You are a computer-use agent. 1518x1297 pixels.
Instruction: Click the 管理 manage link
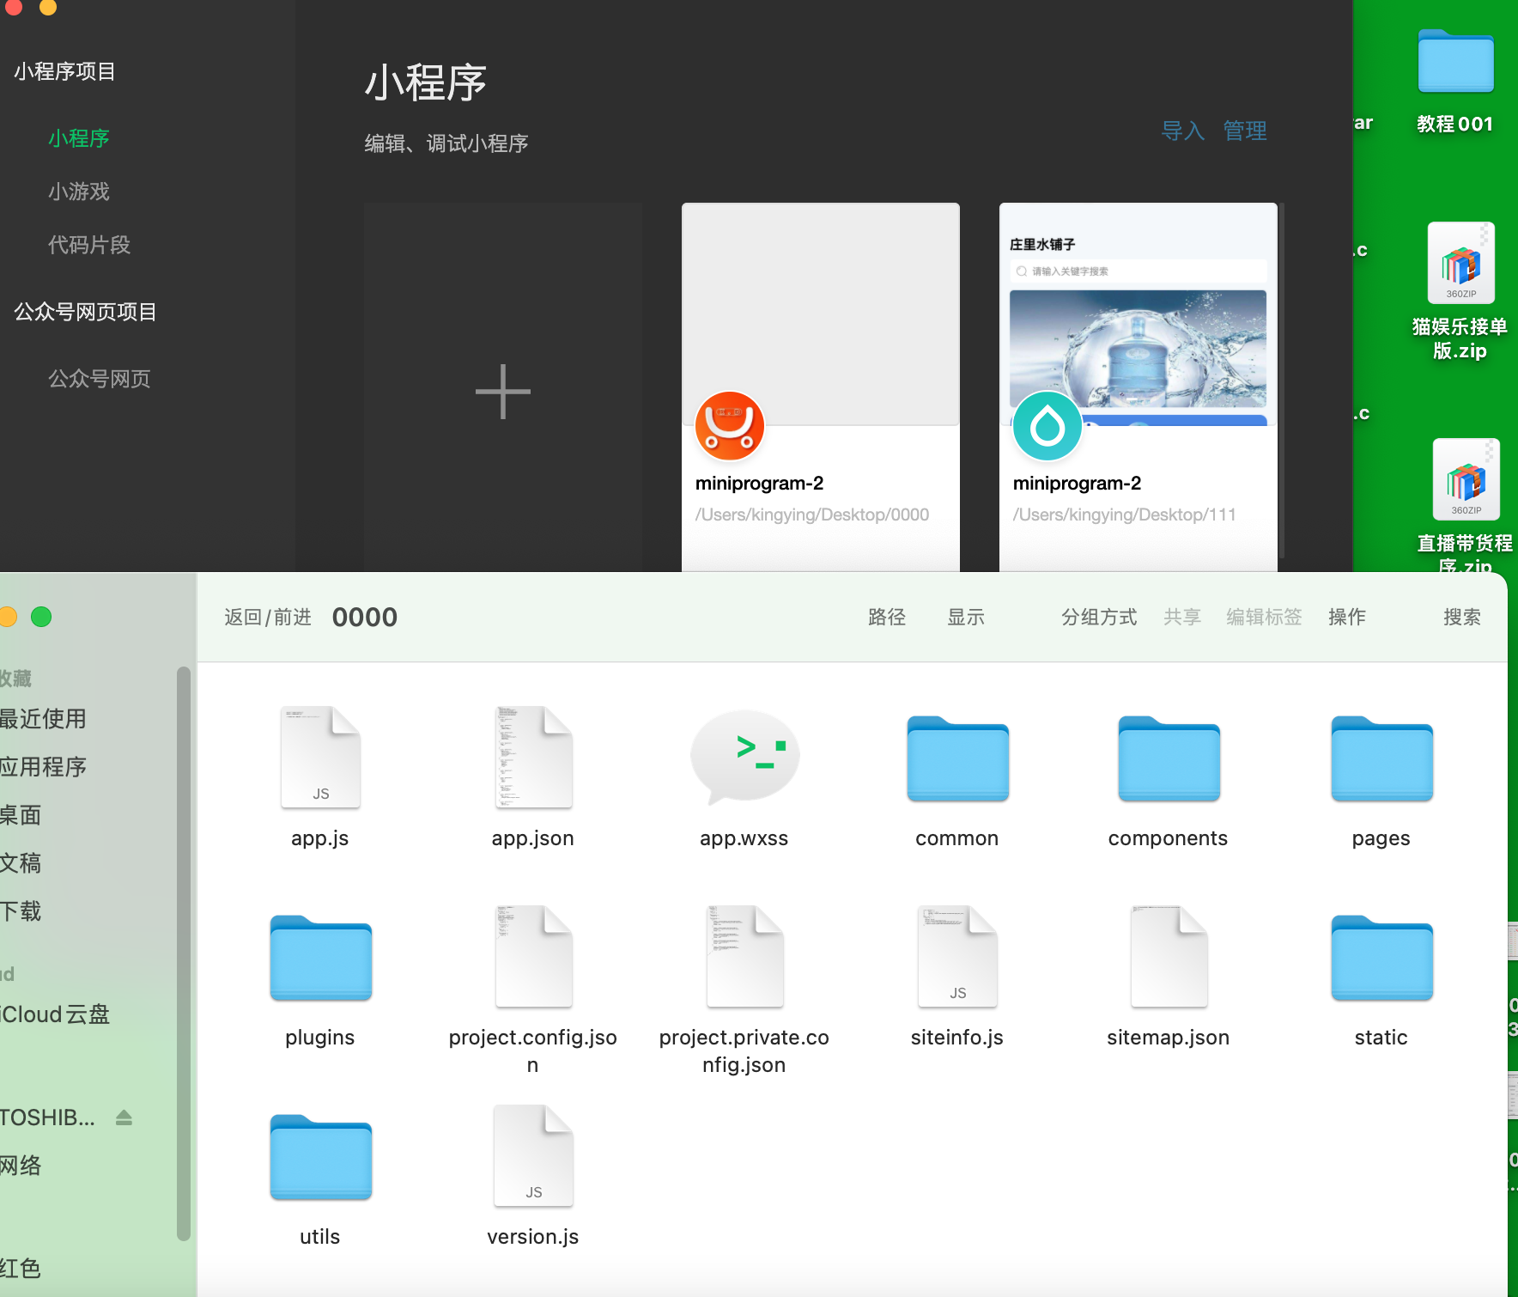[1244, 131]
